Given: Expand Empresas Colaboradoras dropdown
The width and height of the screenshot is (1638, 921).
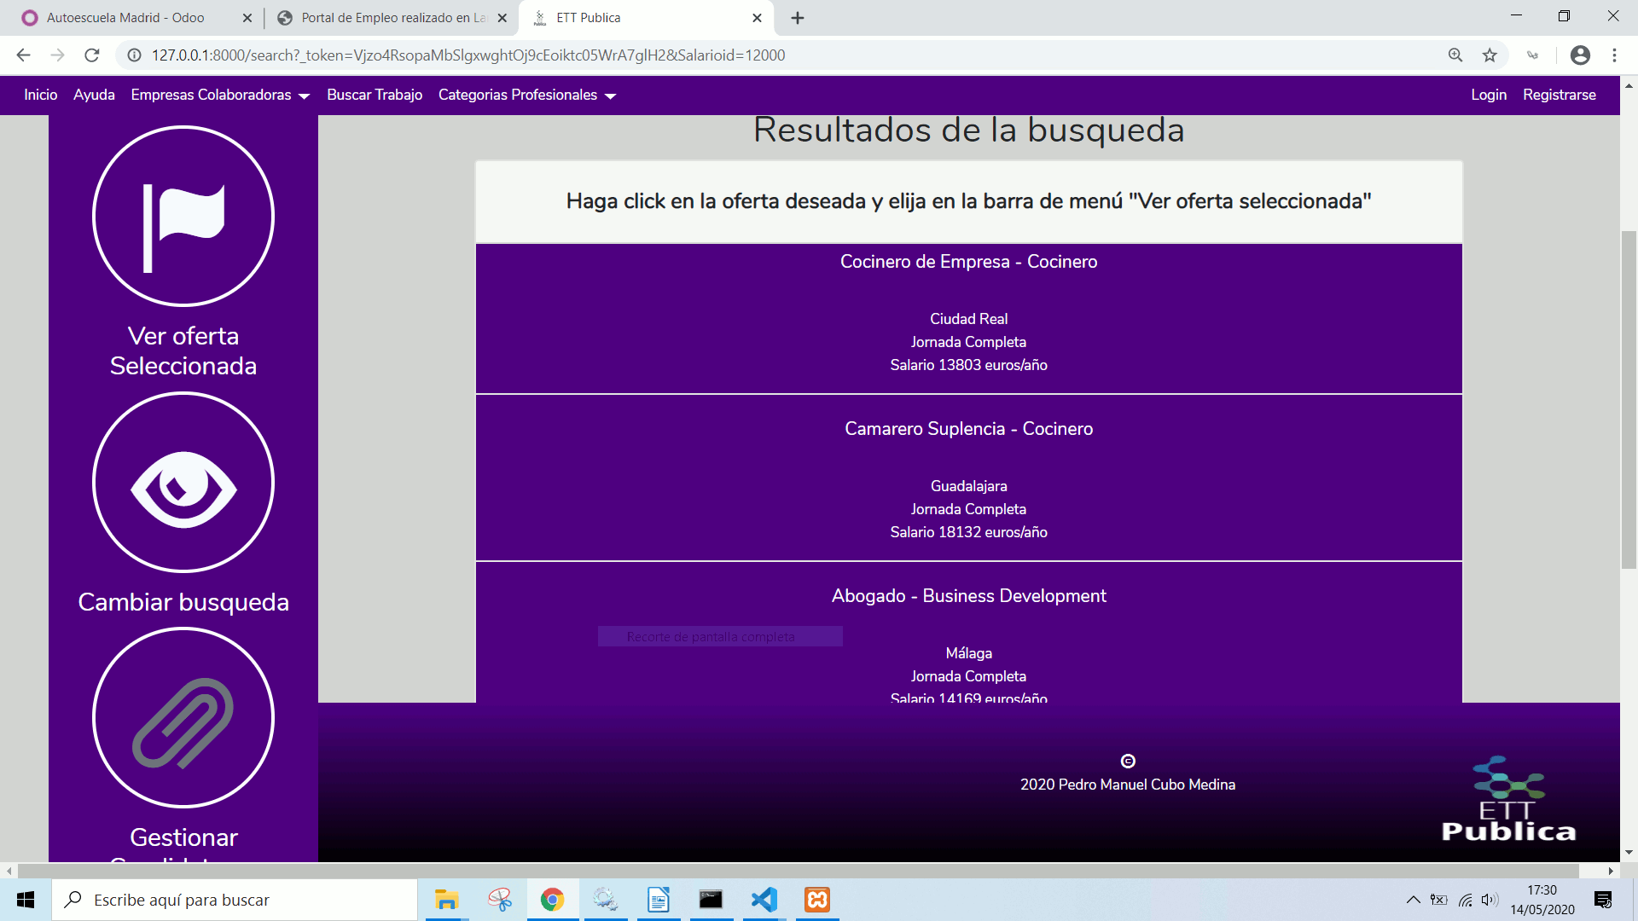Looking at the screenshot, I should [220, 95].
